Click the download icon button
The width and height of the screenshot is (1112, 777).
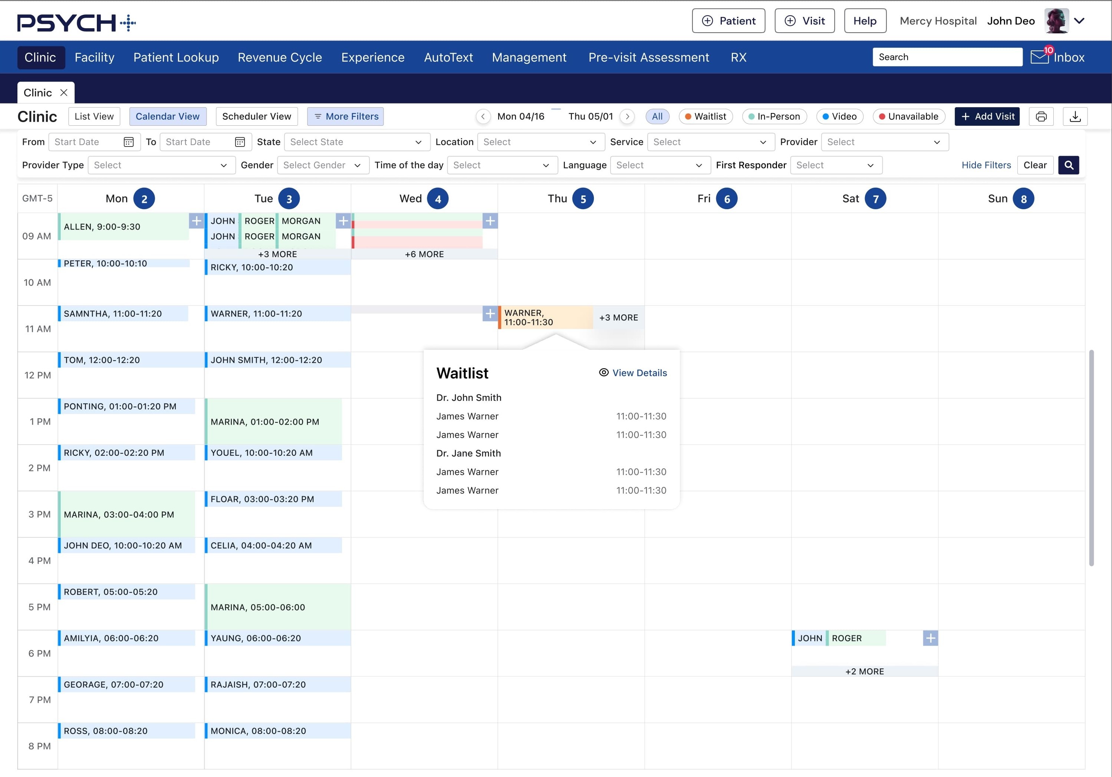tap(1075, 116)
